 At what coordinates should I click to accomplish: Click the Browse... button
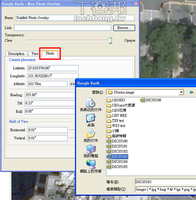pos(124,28)
